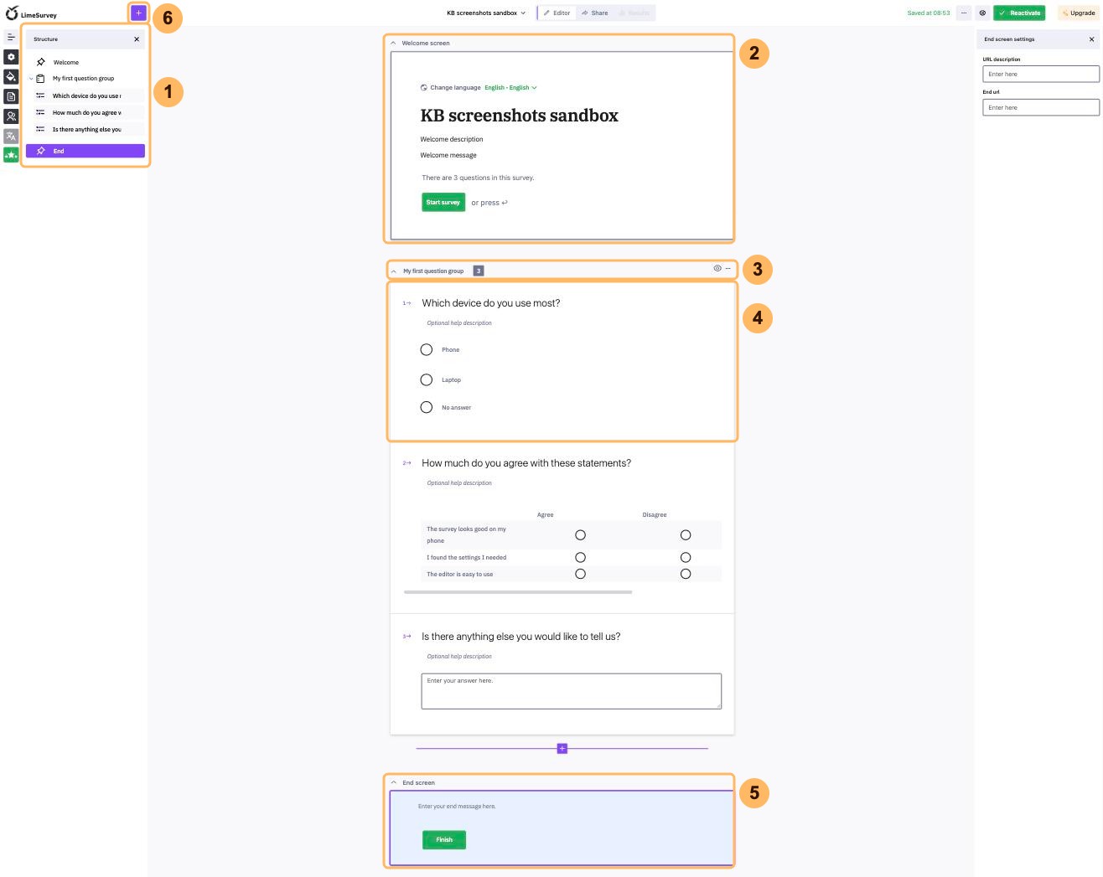Open the document icon in left sidebar
Viewport: 1103px width, 877px height.
(x=11, y=96)
